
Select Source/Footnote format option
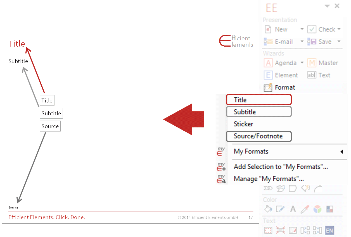[x=258, y=136]
